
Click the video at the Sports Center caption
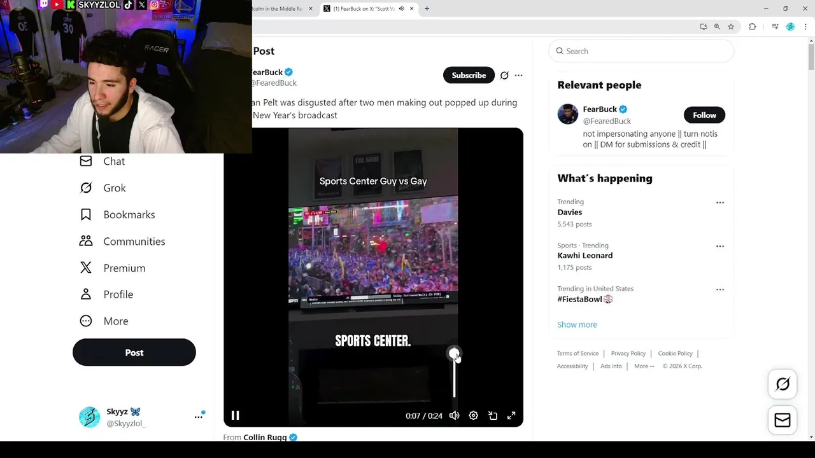pyautogui.click(x=373, y=341)
